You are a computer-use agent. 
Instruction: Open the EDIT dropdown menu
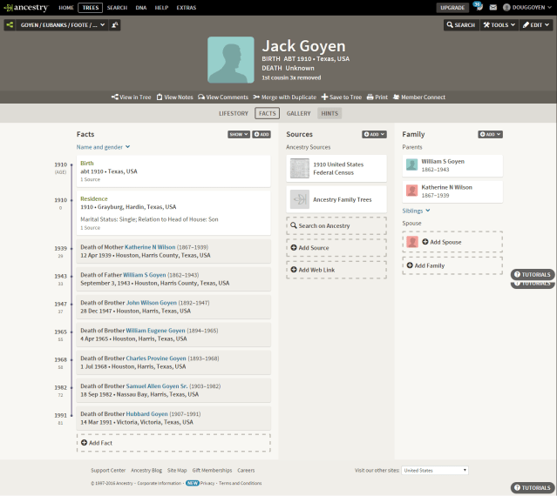[x=536, y=25]
